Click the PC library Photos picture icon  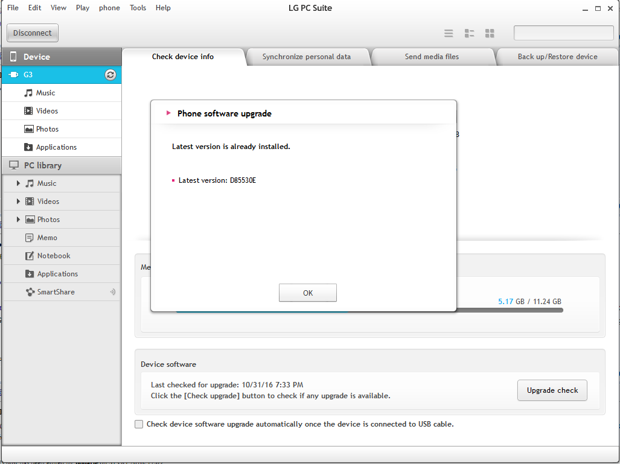click(x=30, y=220)
